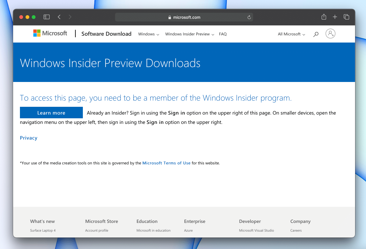Viewport: 366px width, 249px height.
Task: Select the Software Download header link
Action: tap(106, 34)
